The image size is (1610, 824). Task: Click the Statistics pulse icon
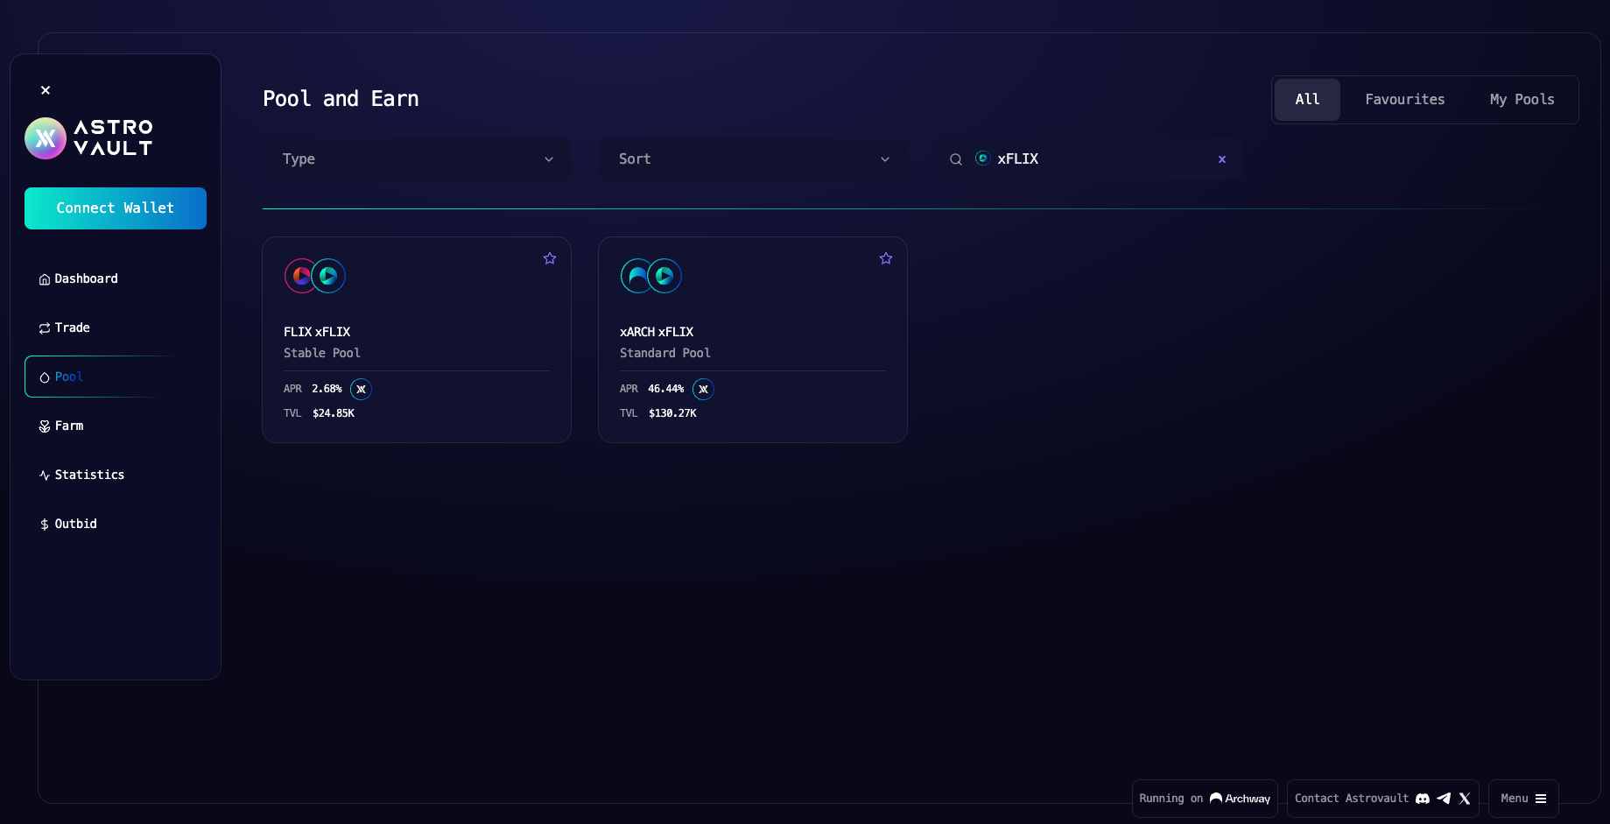click(45, 475)
